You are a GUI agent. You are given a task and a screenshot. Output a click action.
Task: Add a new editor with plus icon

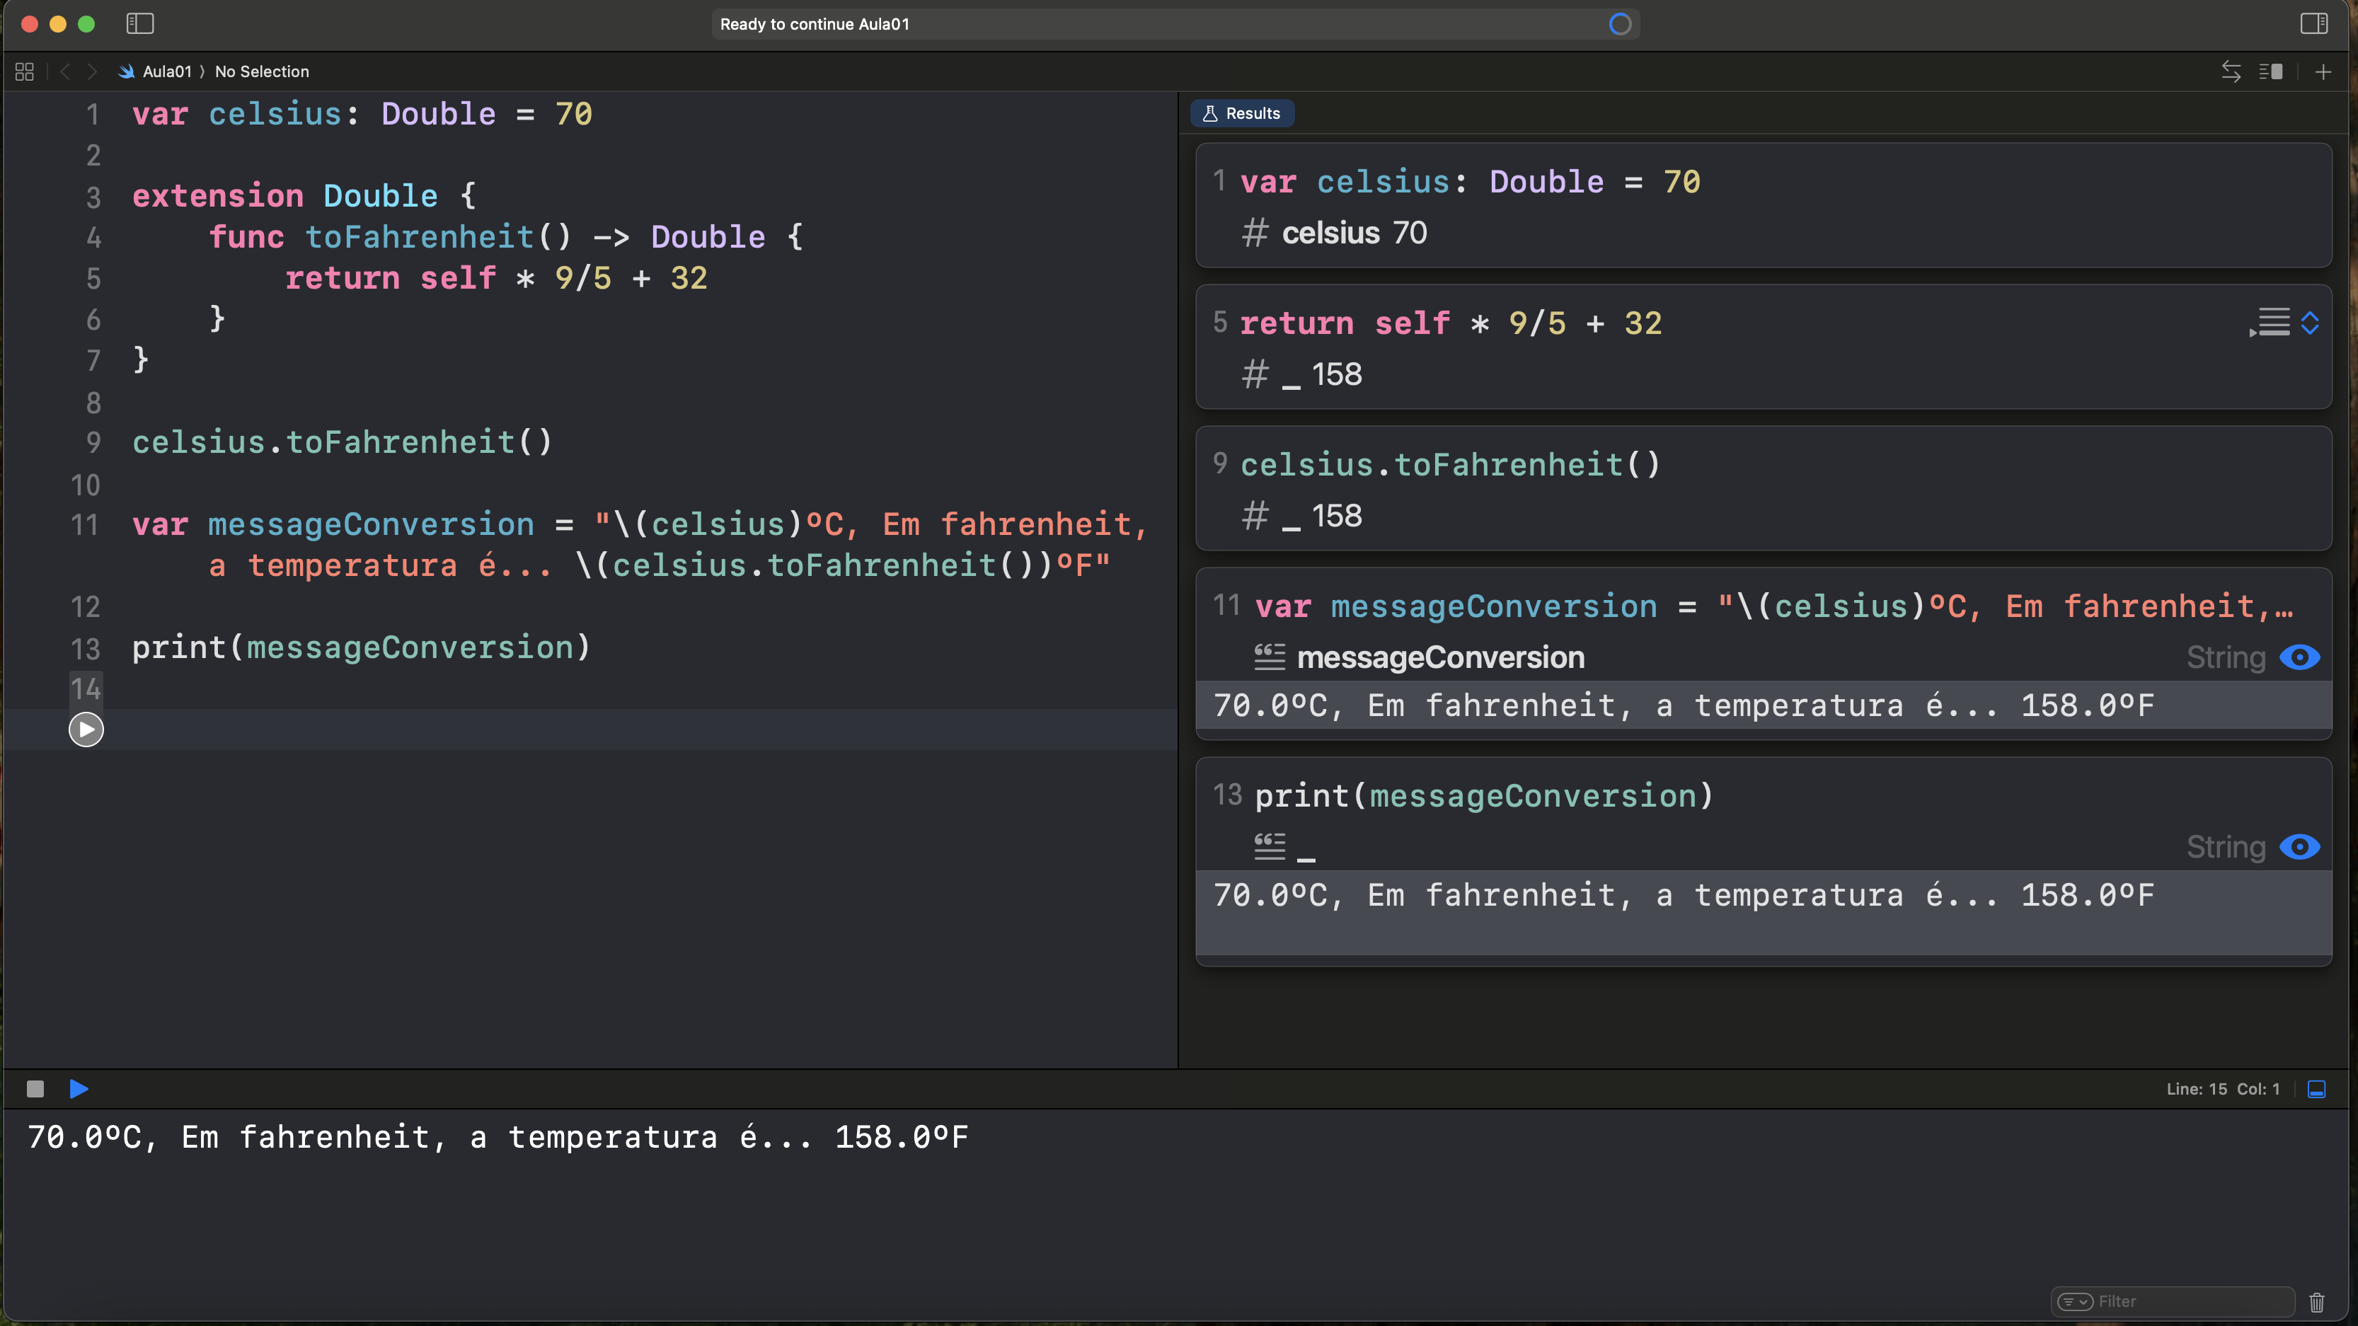[2323, 71]
